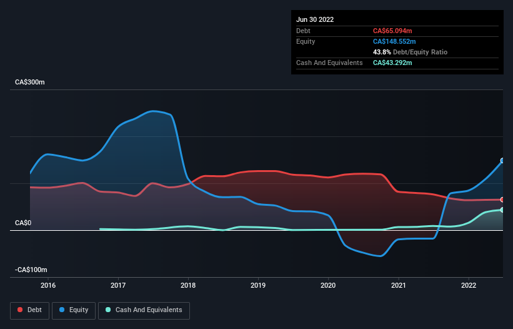Click the Debt row label in tooltip

(x=303, y=31)
